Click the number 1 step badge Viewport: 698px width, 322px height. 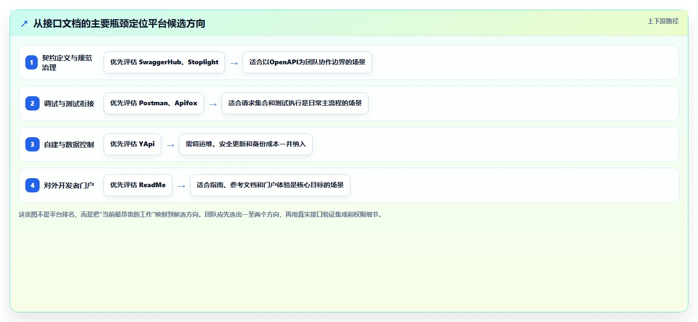[32, 62]
